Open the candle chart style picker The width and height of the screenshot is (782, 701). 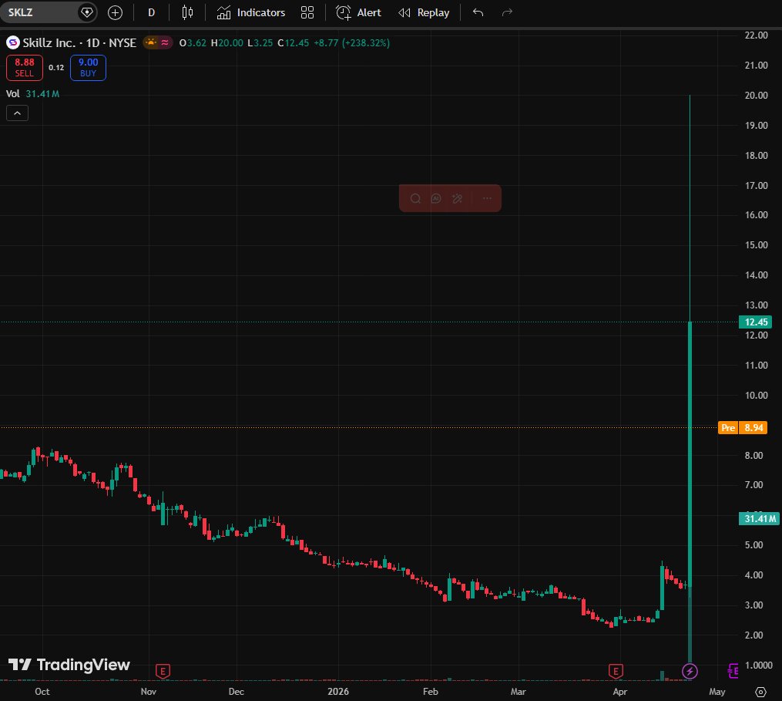tap(186, 12)
